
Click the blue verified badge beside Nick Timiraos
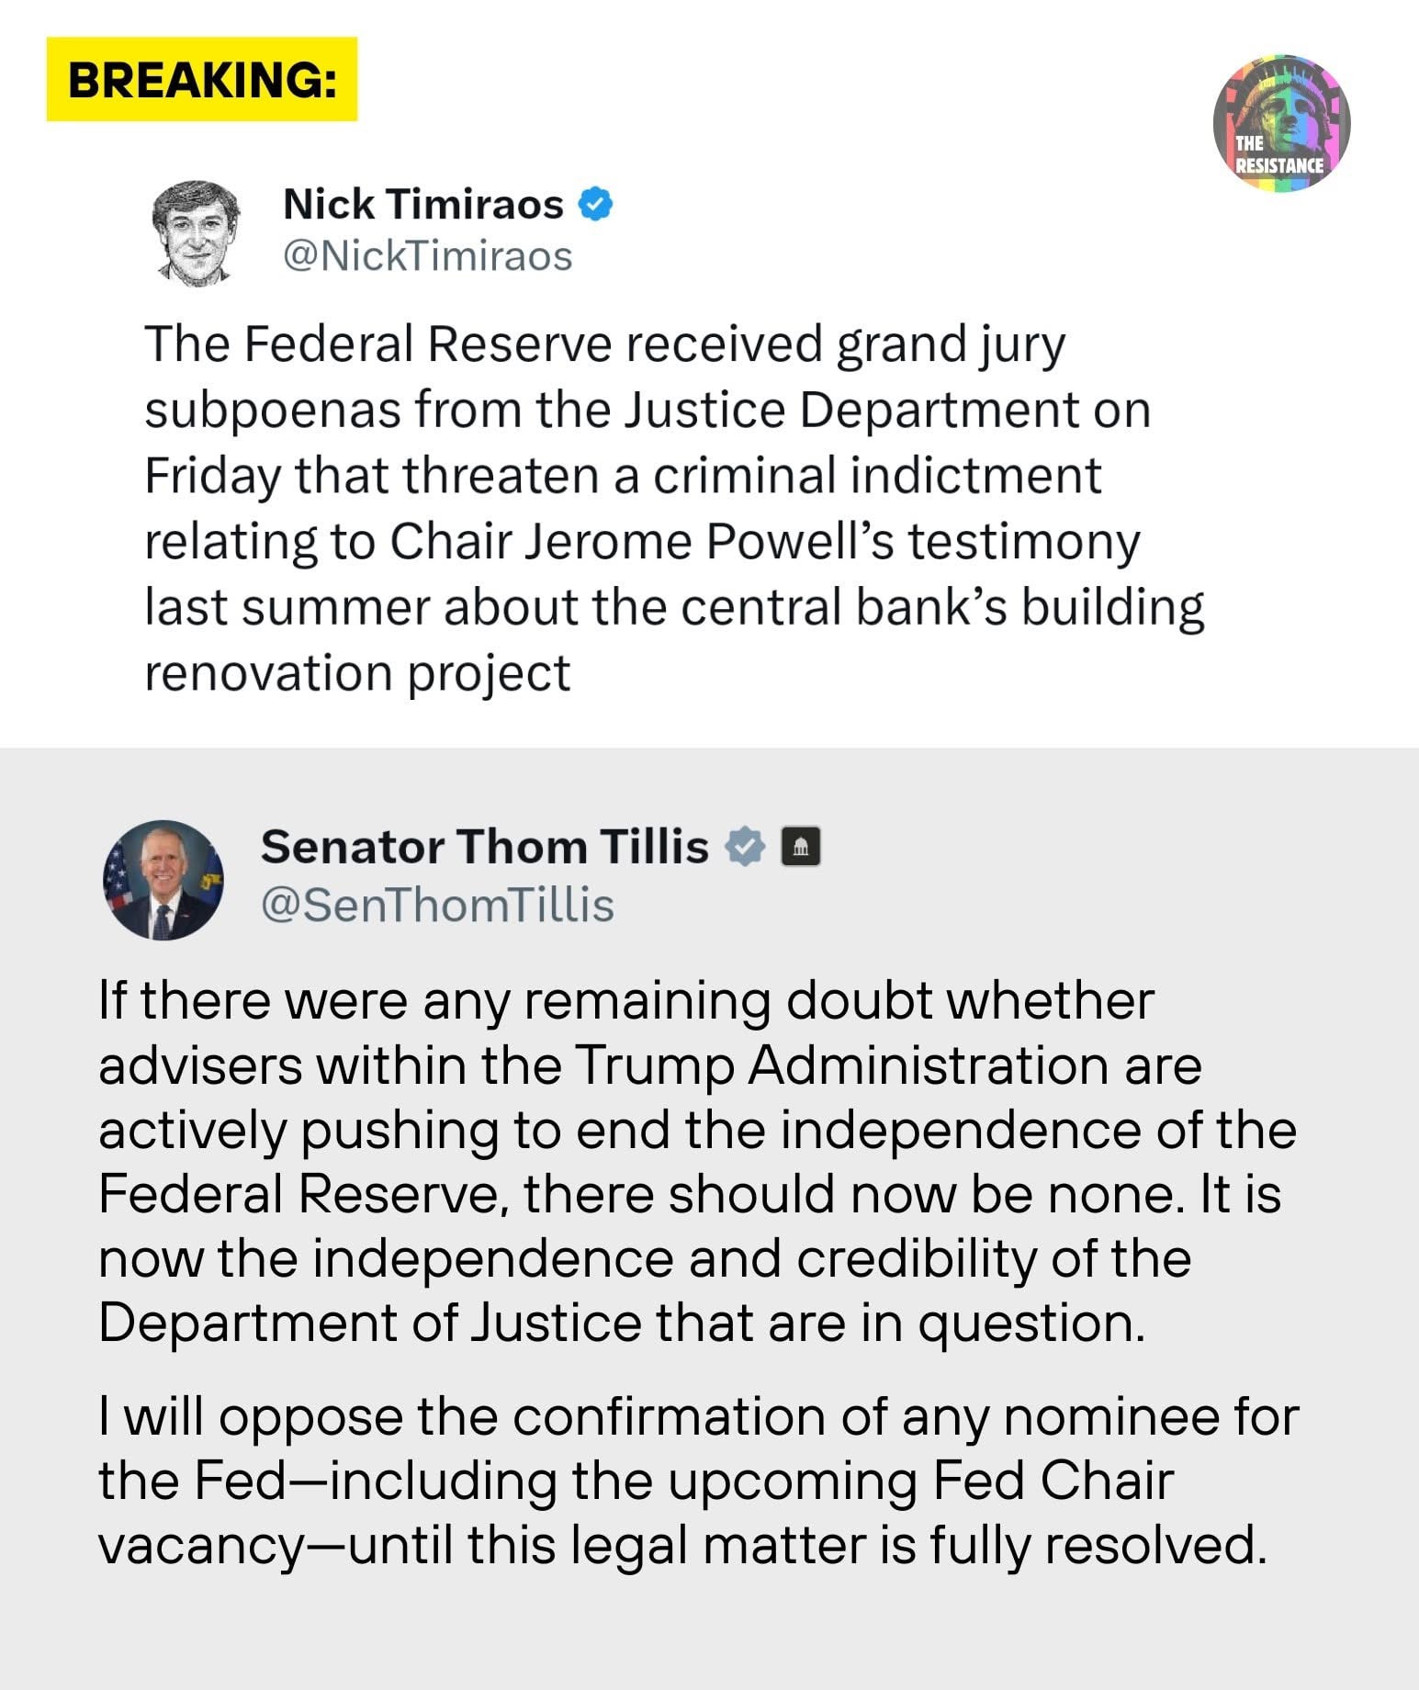(596, 204)
